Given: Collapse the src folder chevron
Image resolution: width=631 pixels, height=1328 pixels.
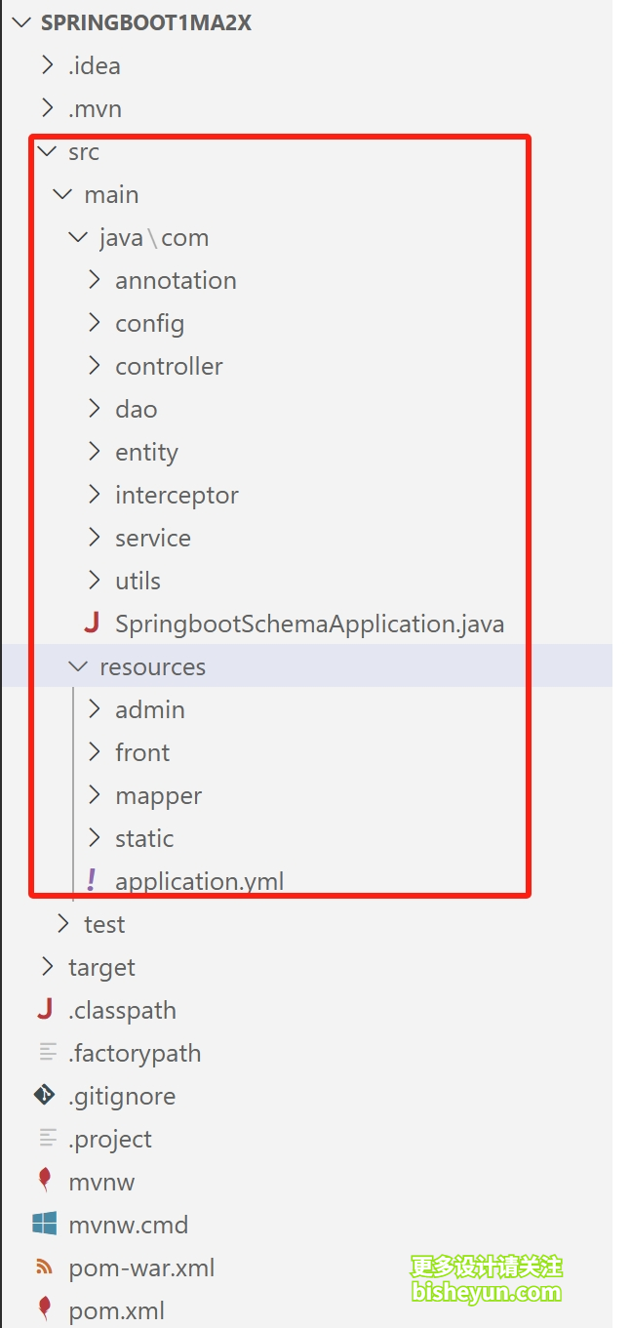Looking at the screenshot, I should point(46,151).
